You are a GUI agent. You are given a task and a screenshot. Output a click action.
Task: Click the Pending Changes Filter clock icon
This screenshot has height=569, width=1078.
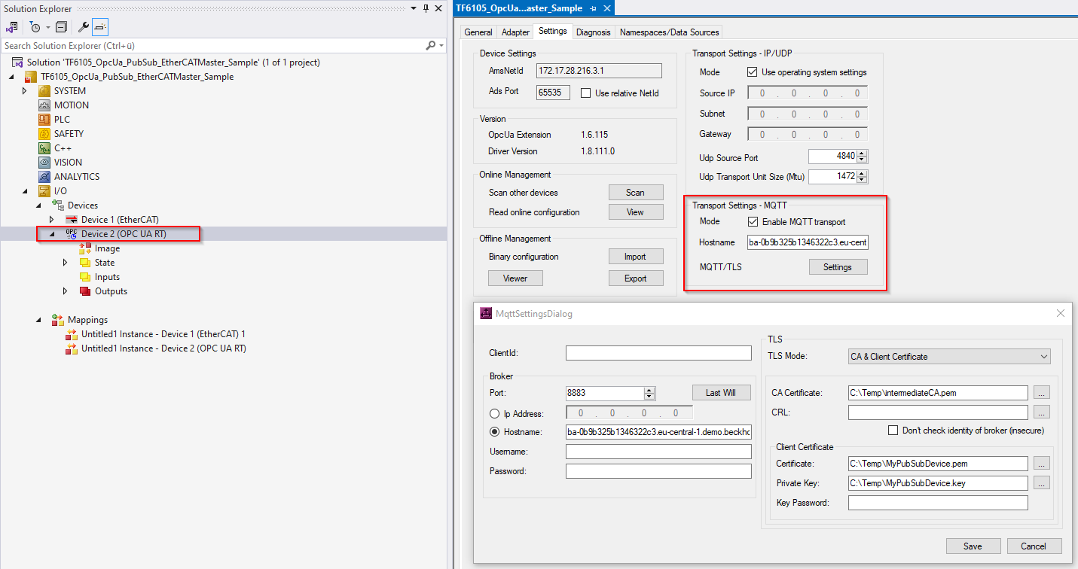(35, 27)
